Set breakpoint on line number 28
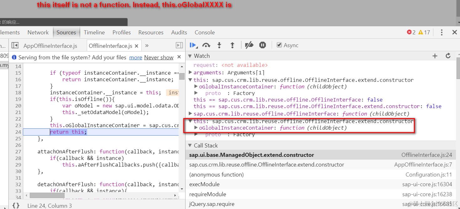Image resolution: width=460 pixels, height=209 pixels. pos(18,158)
